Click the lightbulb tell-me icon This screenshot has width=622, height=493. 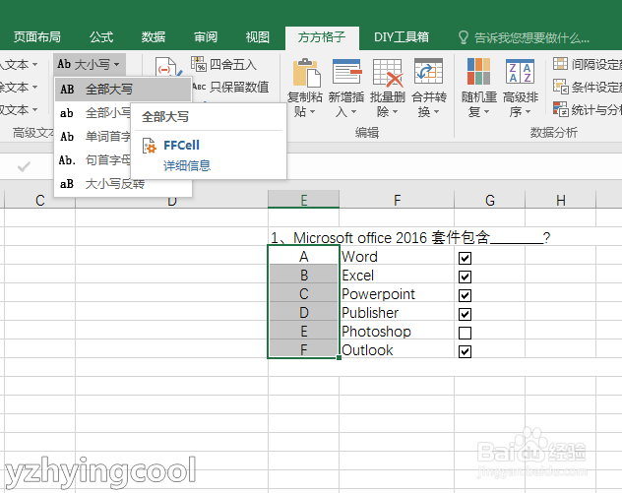(x=463, y=37)
